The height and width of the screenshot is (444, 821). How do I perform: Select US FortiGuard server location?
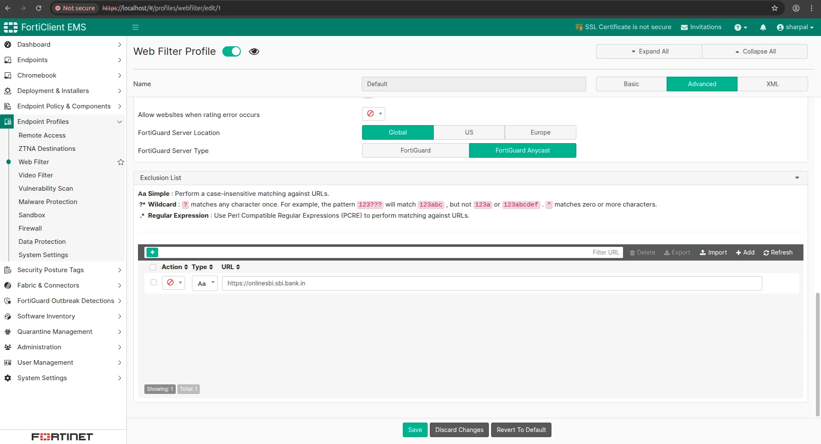click(x=469, y=132)
